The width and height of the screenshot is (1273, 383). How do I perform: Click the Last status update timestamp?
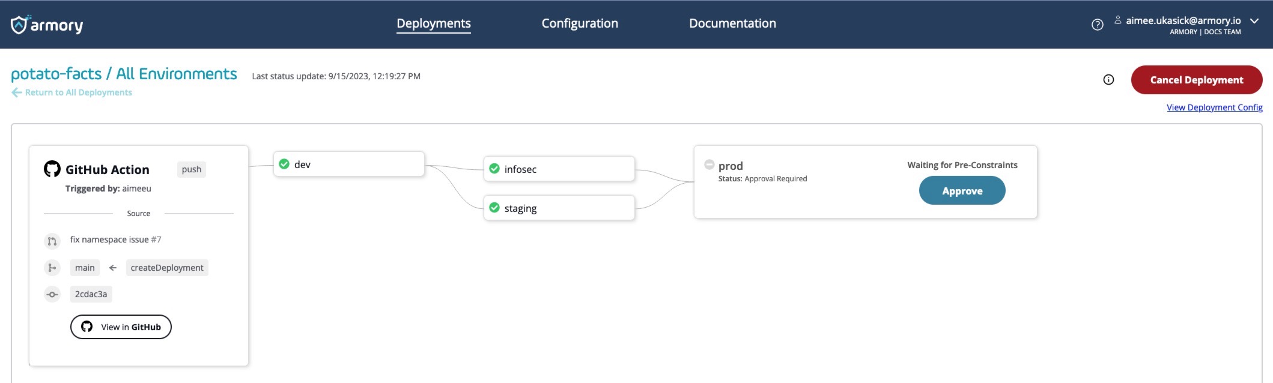(336, 76)
